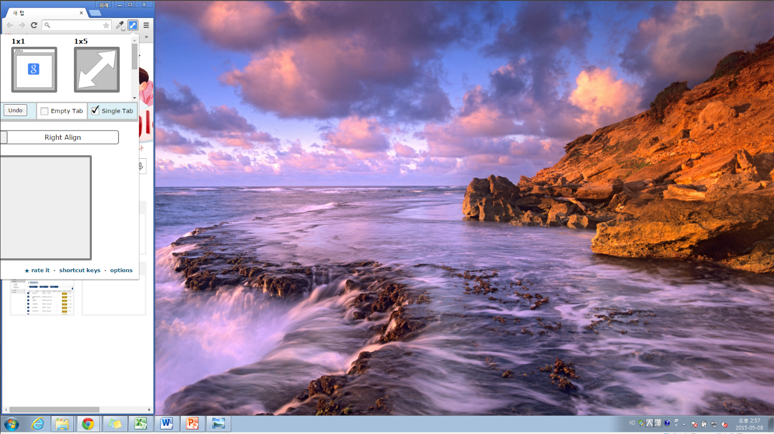The height and width of the screenshot is (434, 774).
Task: Toggle the 漢 Hanja conversion button
Action: pyautogui.click(x=658, y=423)
